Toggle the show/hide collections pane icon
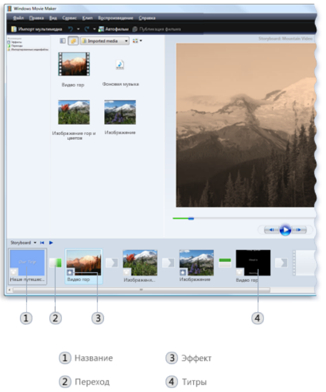The width and height of the screenshot is (326, 392). click(x=62, y=41)
